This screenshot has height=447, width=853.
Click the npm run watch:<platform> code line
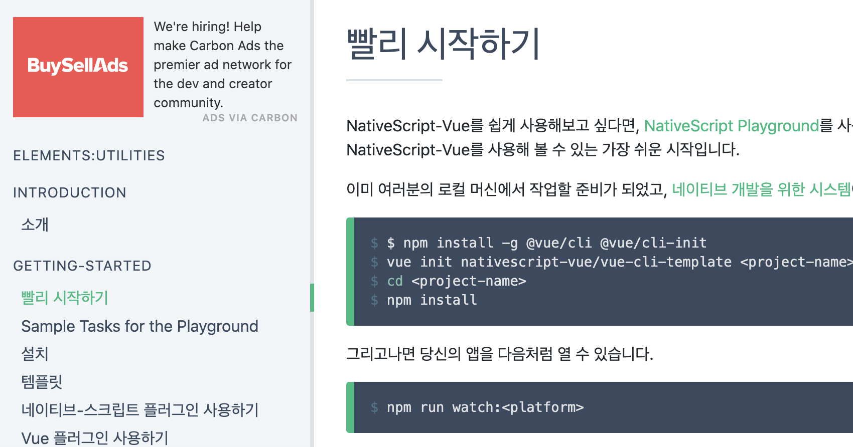pos(485,407)
